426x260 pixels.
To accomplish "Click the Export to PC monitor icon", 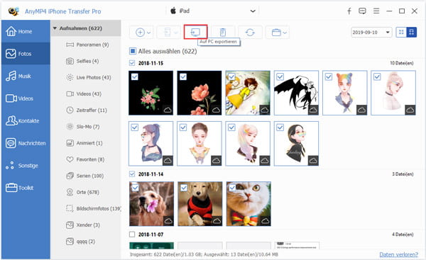I will click(196, 33).
